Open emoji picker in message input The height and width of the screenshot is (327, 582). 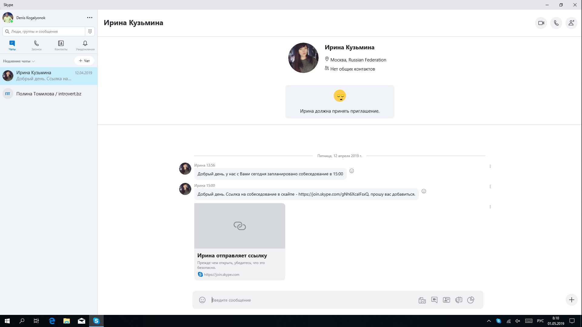[x=203, y=300]
